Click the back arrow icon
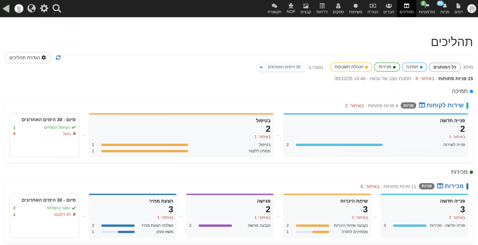The width and height of the screenshot is (478, 245). [x=6, y=9]
